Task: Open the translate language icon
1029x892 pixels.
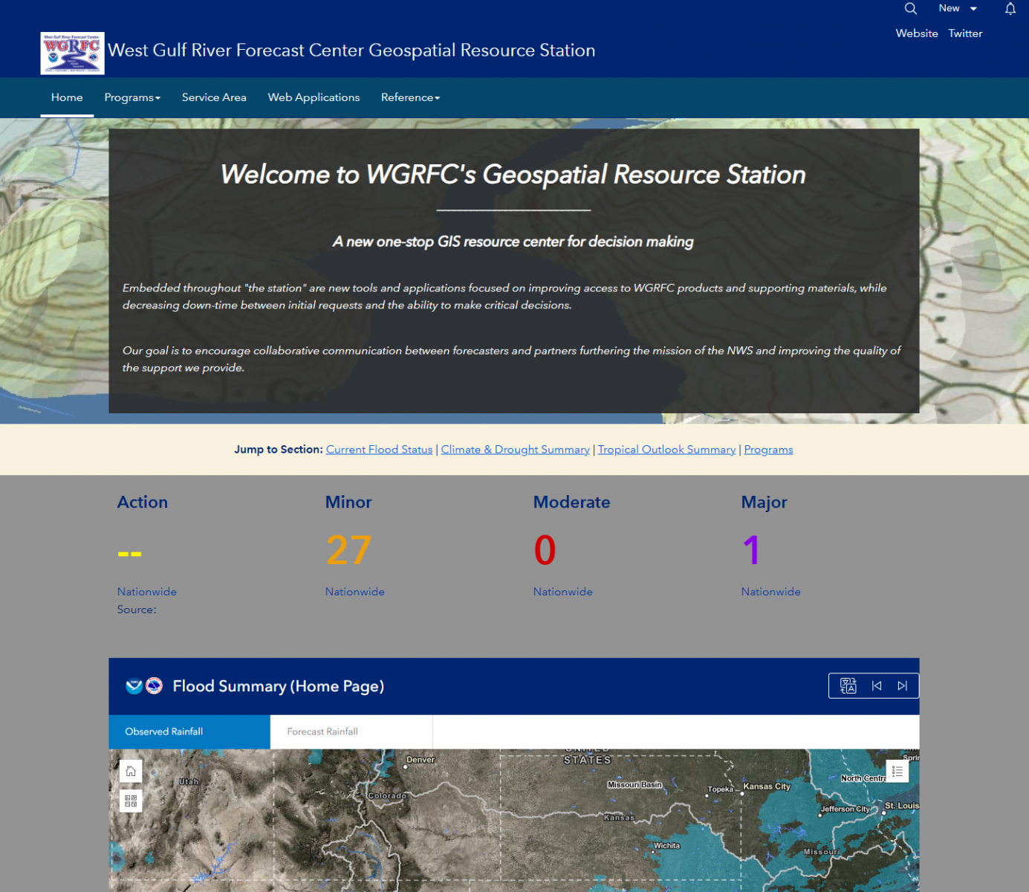Action: [848, 685]
